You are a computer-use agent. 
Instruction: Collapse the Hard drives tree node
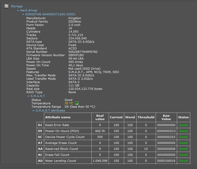click(18, 10)
